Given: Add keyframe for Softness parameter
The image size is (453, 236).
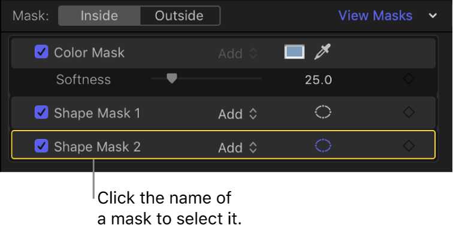Looking at the screenshot, I should (x=409, y=78).
